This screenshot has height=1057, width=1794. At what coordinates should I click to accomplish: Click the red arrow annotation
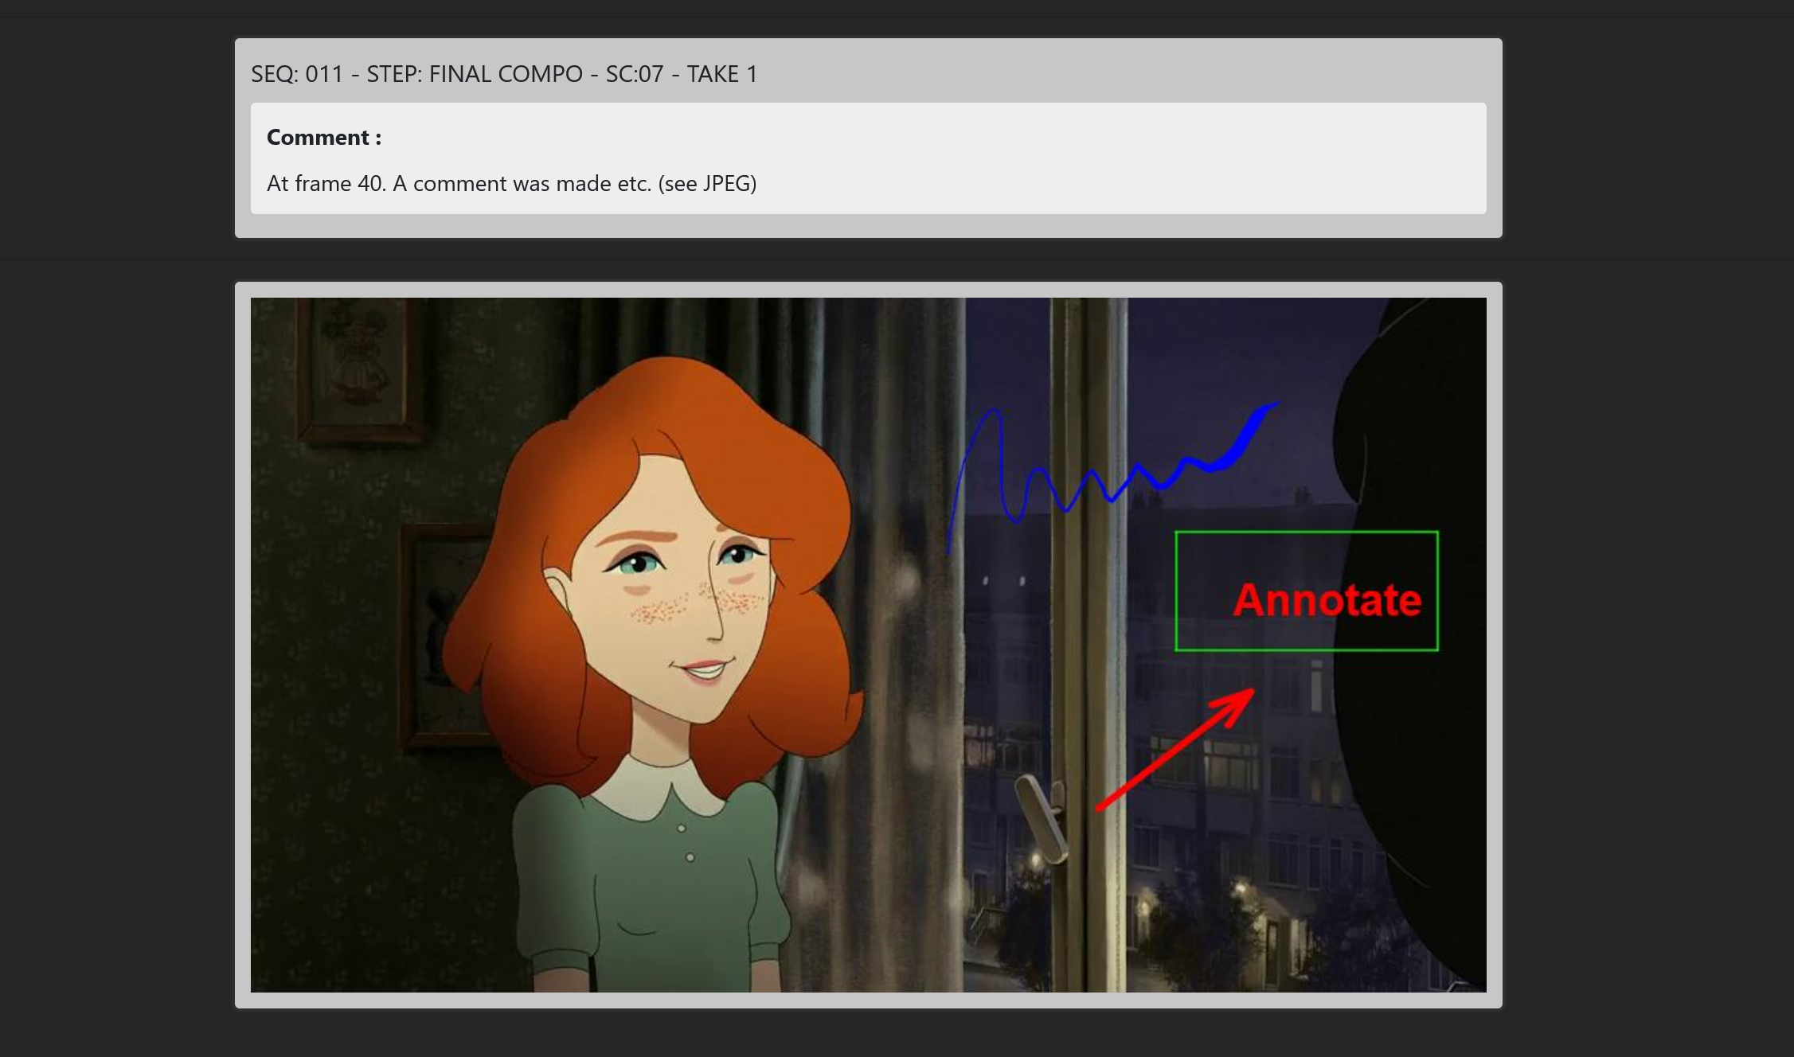[1171, 753]
